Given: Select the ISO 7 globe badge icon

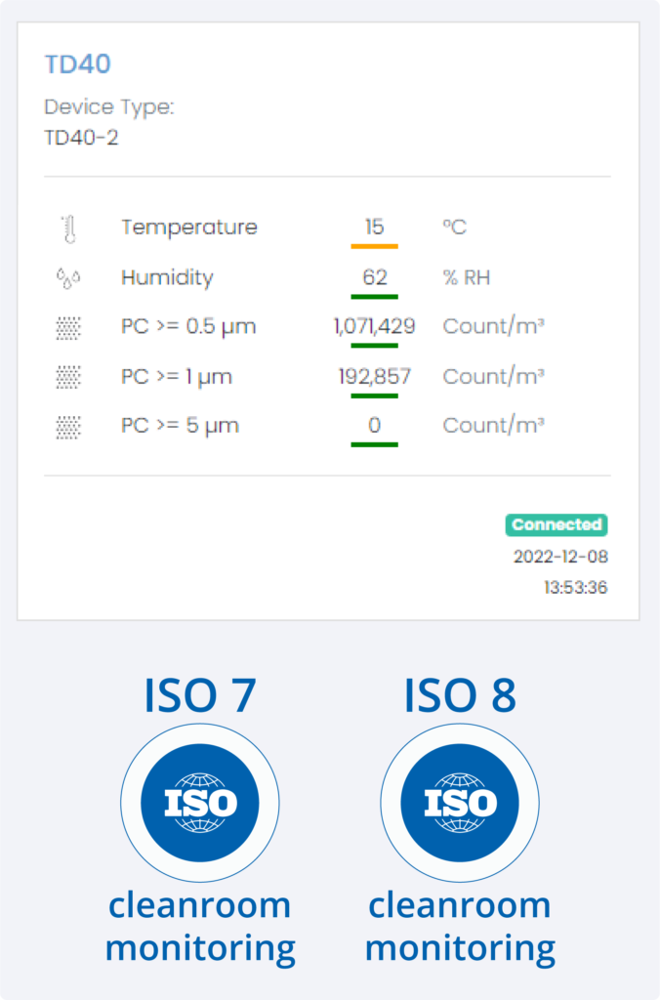Looking at the screenshot, I should pos(199,803).
